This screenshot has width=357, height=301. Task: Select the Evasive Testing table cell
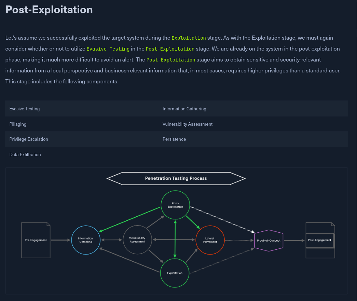coord(25,109)
